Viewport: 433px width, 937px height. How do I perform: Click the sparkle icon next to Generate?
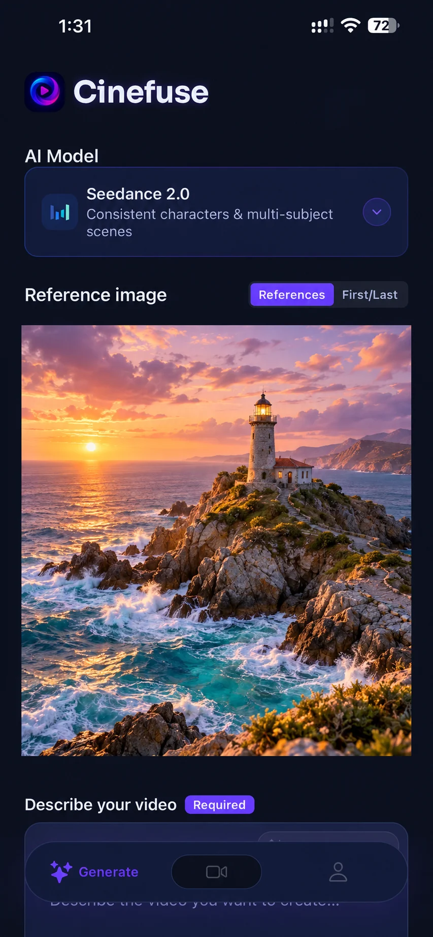pos(61,872)
